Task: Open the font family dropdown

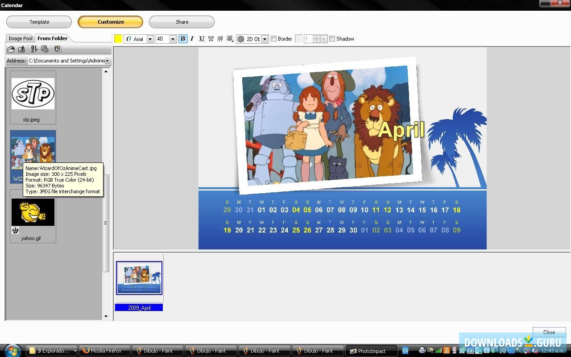Action: tap(150, 39)
